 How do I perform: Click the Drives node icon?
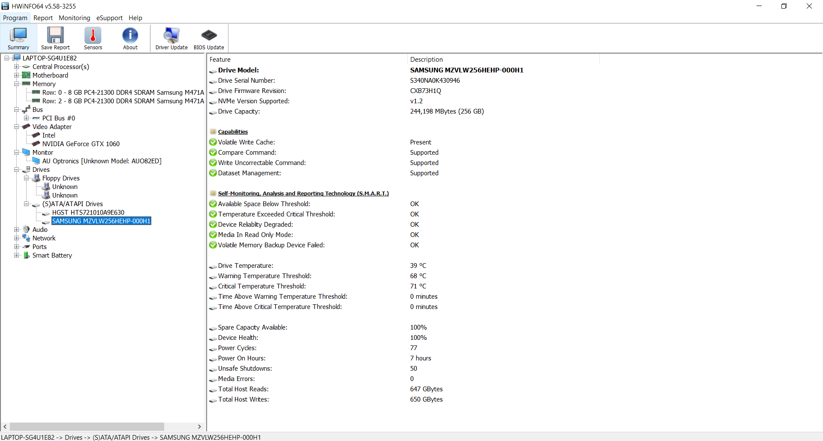pos(26,169)
